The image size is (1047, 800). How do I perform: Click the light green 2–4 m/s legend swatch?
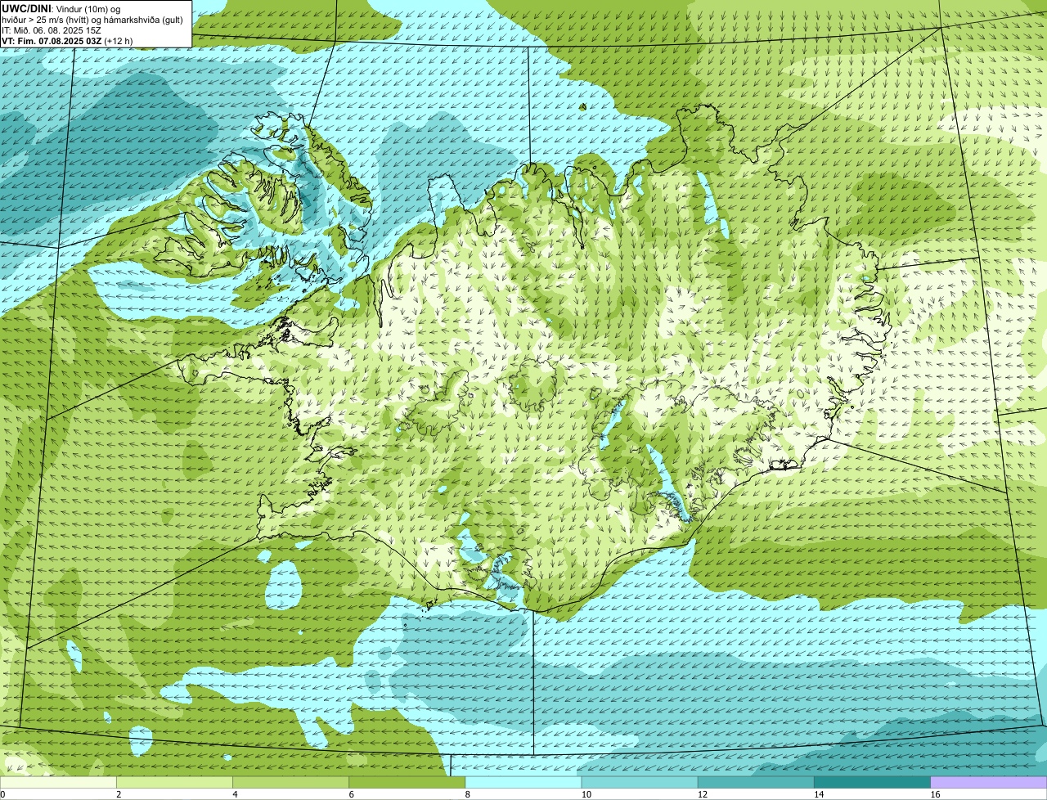pos(175,782)
